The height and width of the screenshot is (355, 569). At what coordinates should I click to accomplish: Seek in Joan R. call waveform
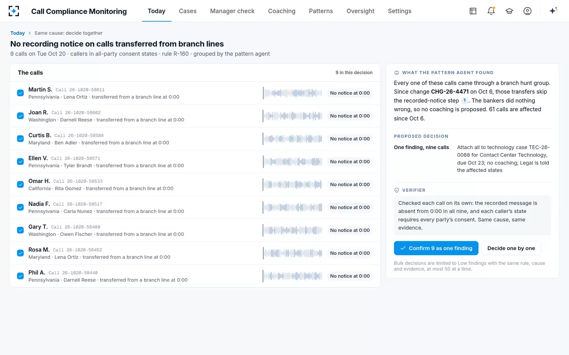293,116
